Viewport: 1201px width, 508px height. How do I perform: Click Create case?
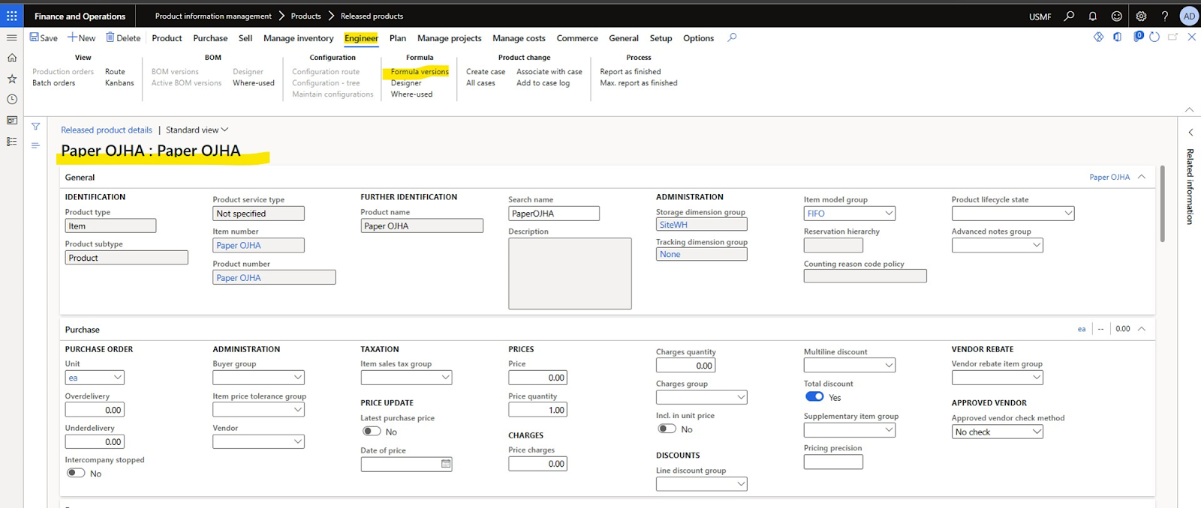pyautogui.click(x=486, y=72)
